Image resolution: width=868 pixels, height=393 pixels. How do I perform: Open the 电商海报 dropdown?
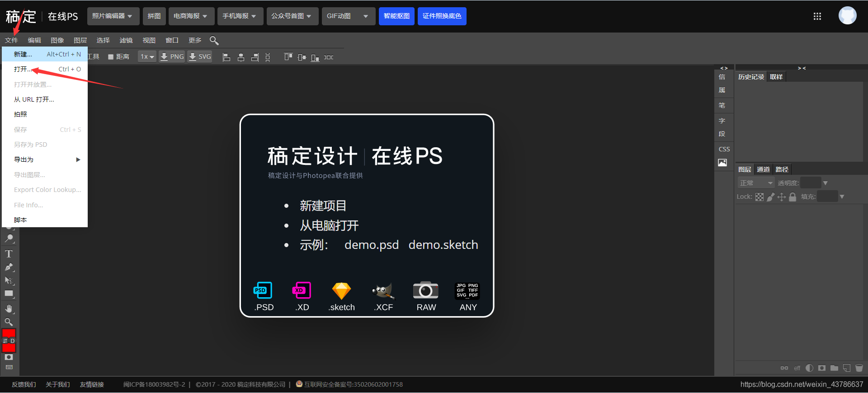tap(191, 16)
